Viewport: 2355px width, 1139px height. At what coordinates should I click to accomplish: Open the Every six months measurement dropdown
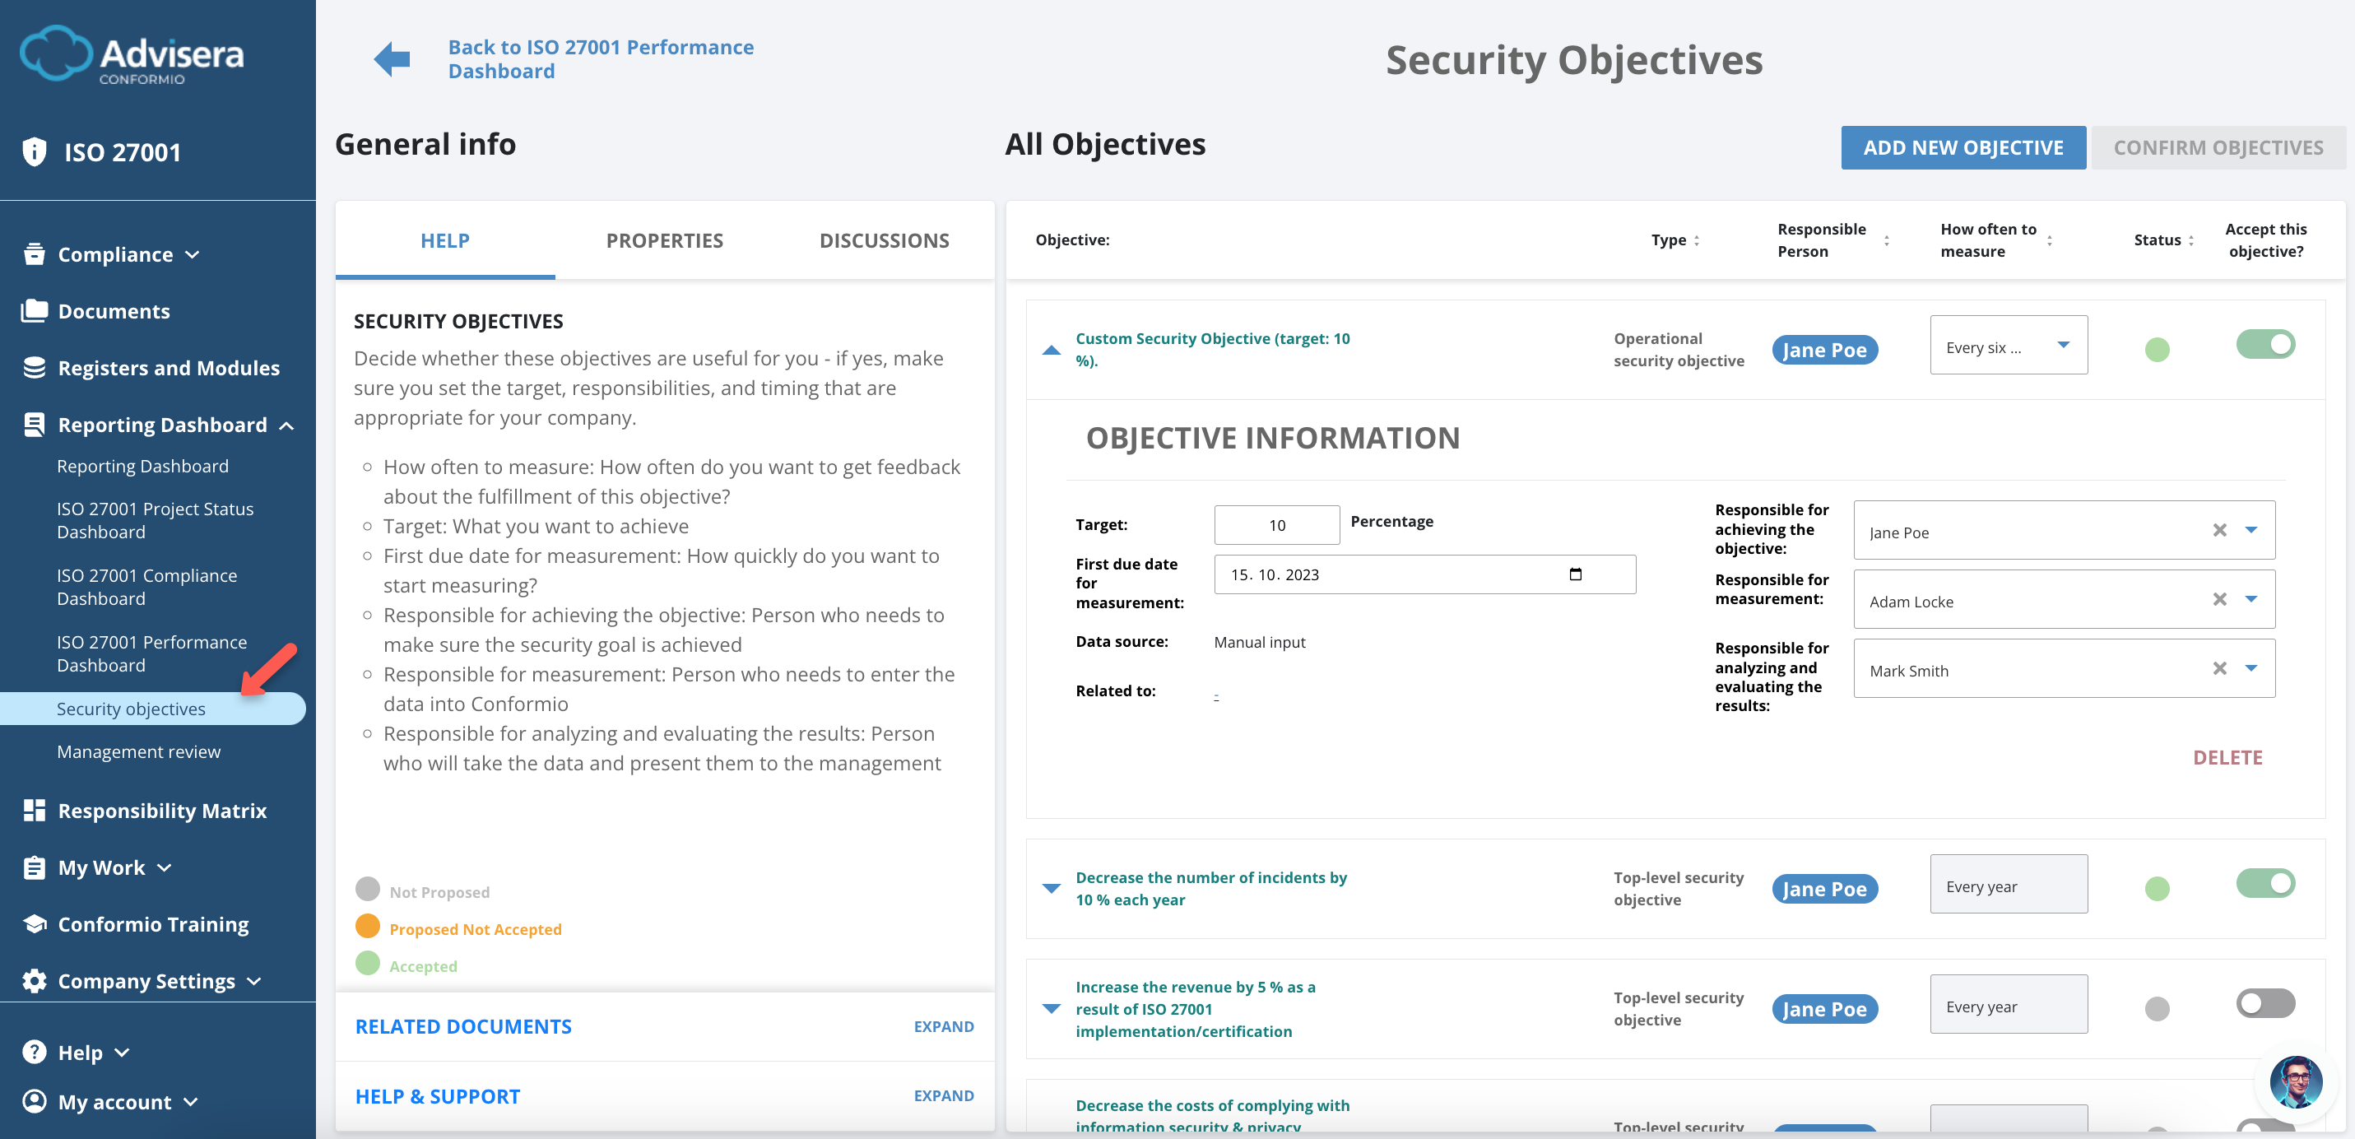click(x=2008, y=345)
